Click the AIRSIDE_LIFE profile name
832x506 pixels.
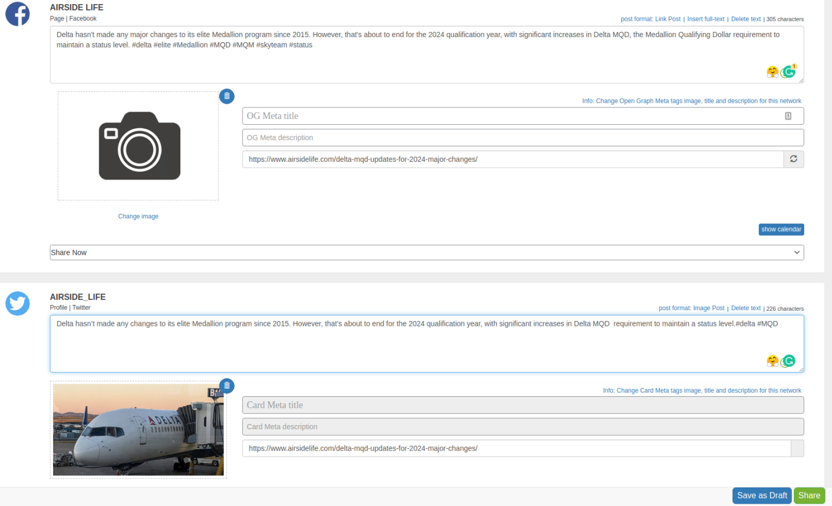(78, 297)
